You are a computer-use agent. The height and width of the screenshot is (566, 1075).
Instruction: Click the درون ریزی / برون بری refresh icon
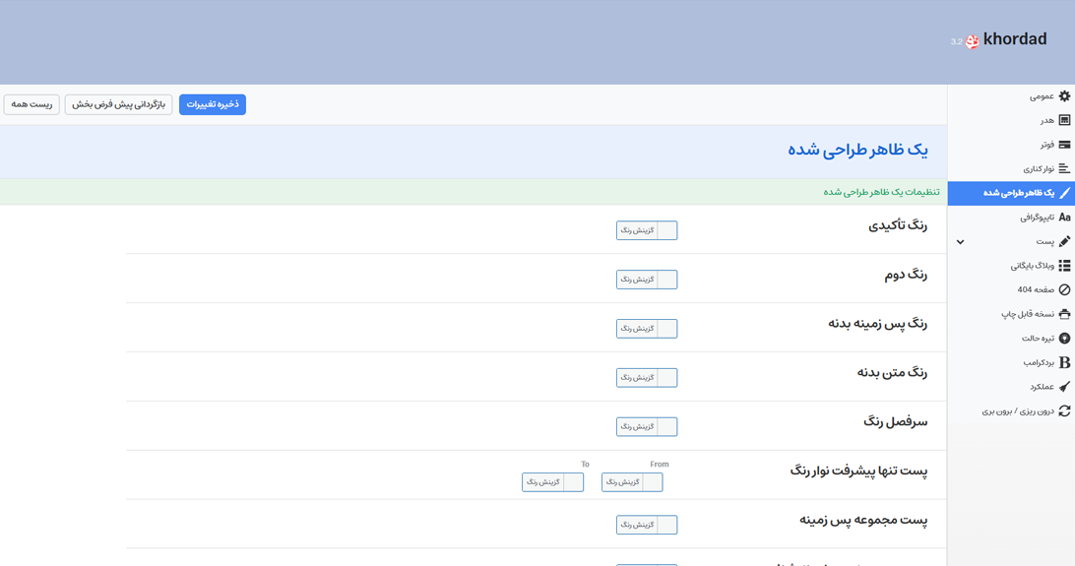[1064, 410]
